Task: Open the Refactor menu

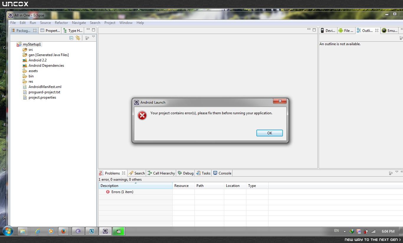Action: click(x=61, y=23)
